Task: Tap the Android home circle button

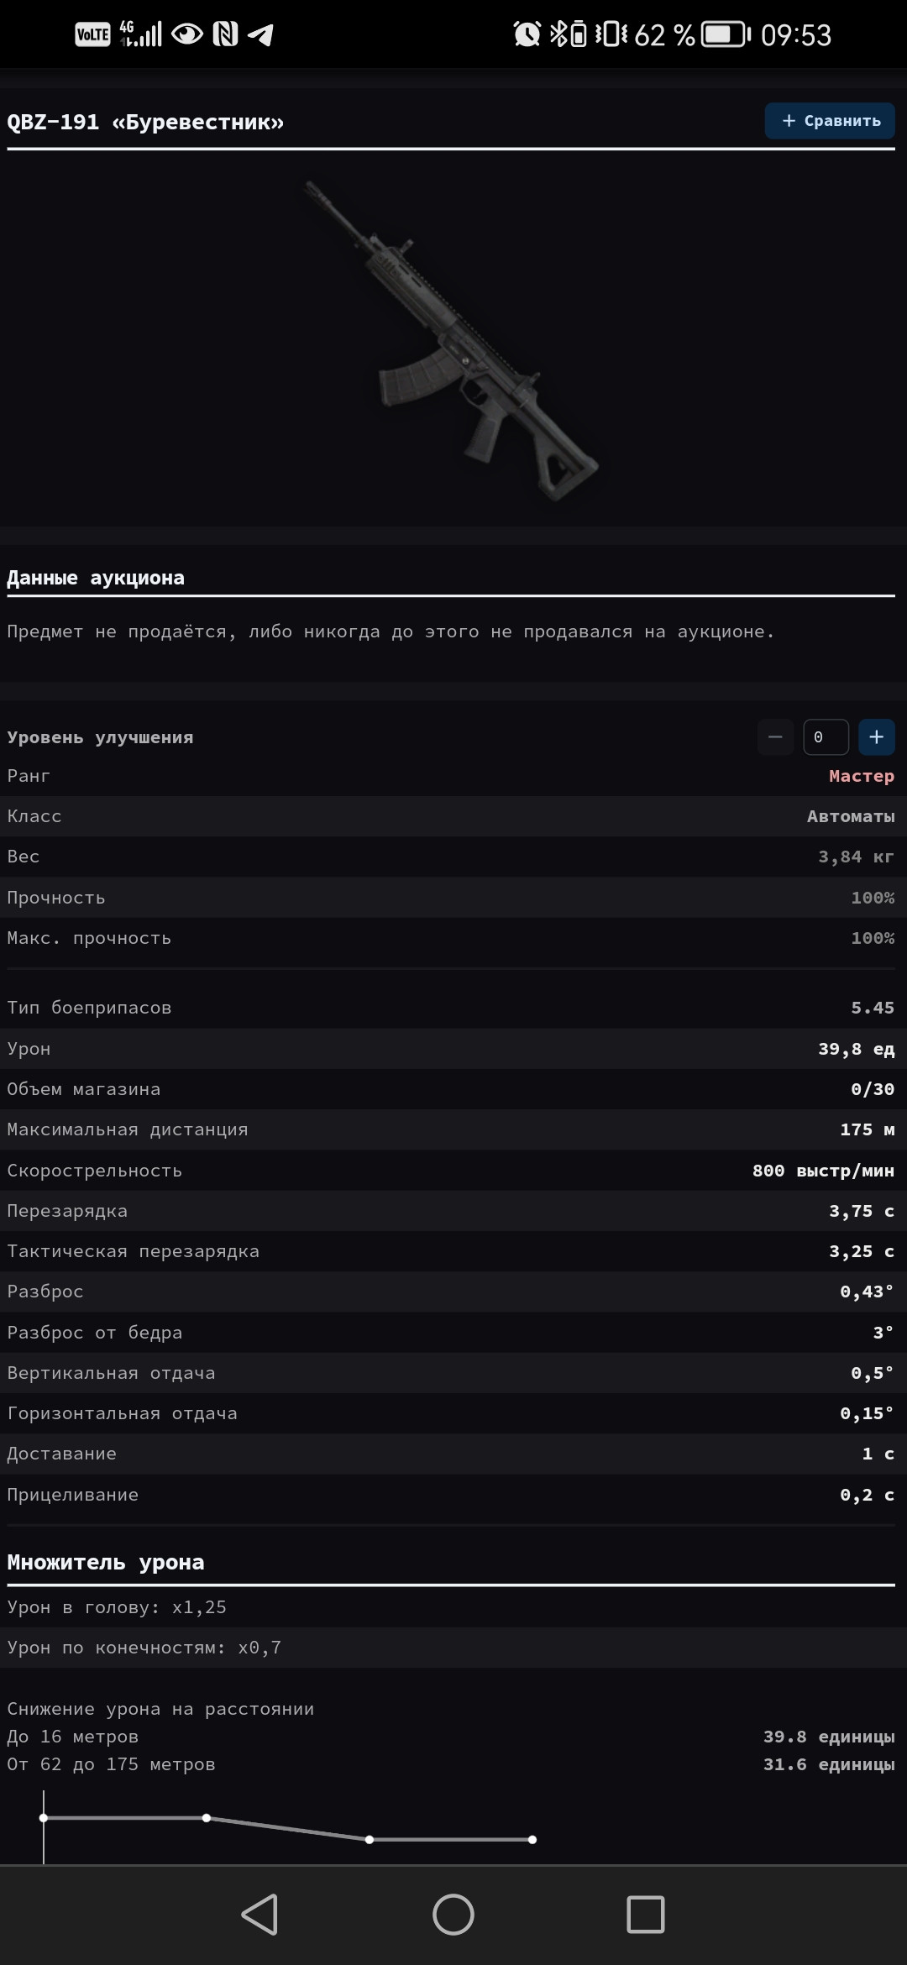Action: (453, 1915)
